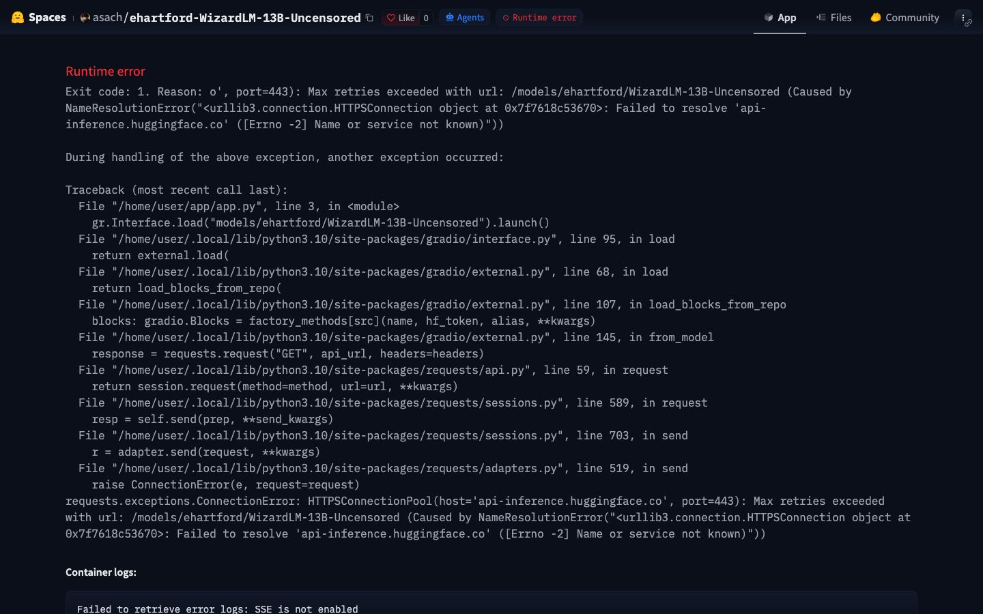This screenshot has width=983, height=614.
Task: Click the 'blocks: gradio.Blocks = factory_methods' line
Action: coord(343,321)
